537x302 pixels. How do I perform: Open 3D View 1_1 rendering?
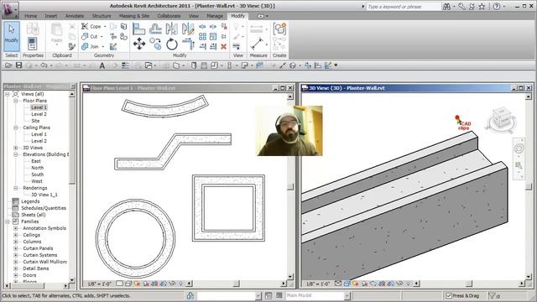tap(44, 195)
